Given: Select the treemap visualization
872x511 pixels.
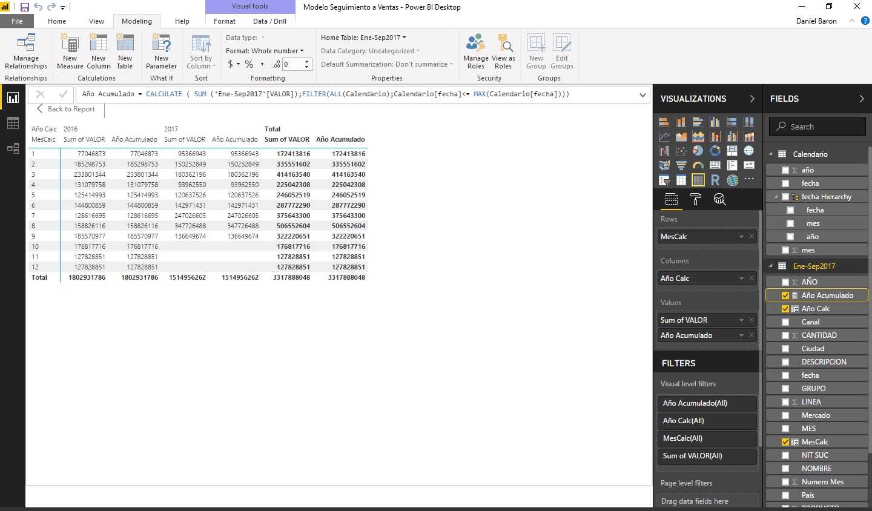Looking at the screenshot, I should pos(732,151).
